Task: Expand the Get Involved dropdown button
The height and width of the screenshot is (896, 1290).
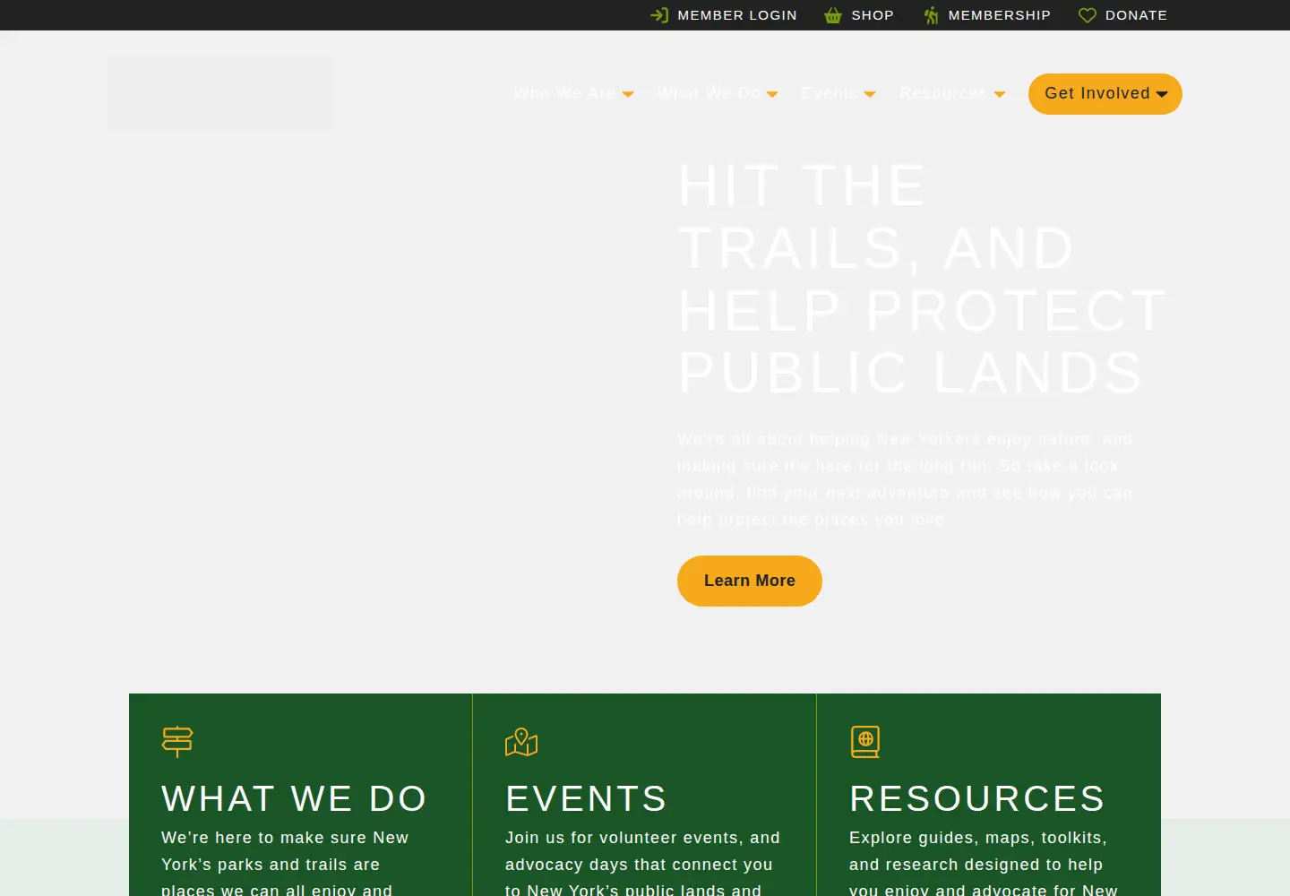Action: [x=1105, y=94]
